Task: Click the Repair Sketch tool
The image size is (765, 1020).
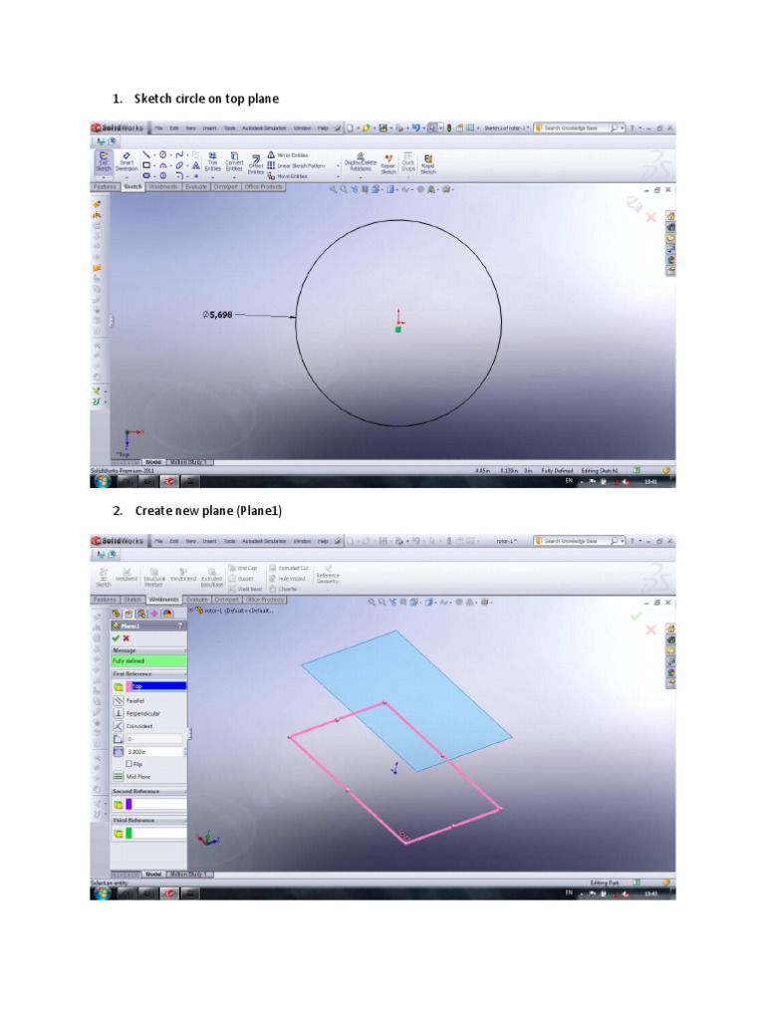Action: (388, 164)
